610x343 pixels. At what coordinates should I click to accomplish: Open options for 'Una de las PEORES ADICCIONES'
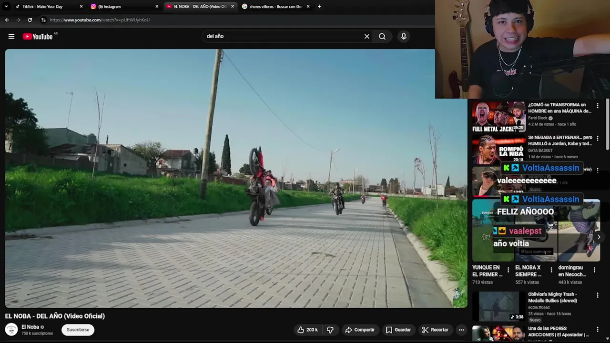pos(598,330)
